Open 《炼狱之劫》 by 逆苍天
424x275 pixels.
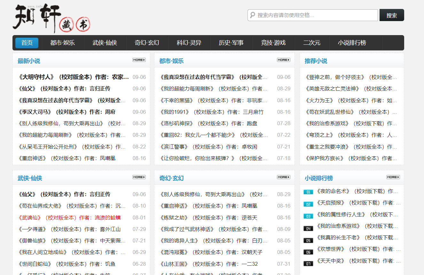coord(208,218)
